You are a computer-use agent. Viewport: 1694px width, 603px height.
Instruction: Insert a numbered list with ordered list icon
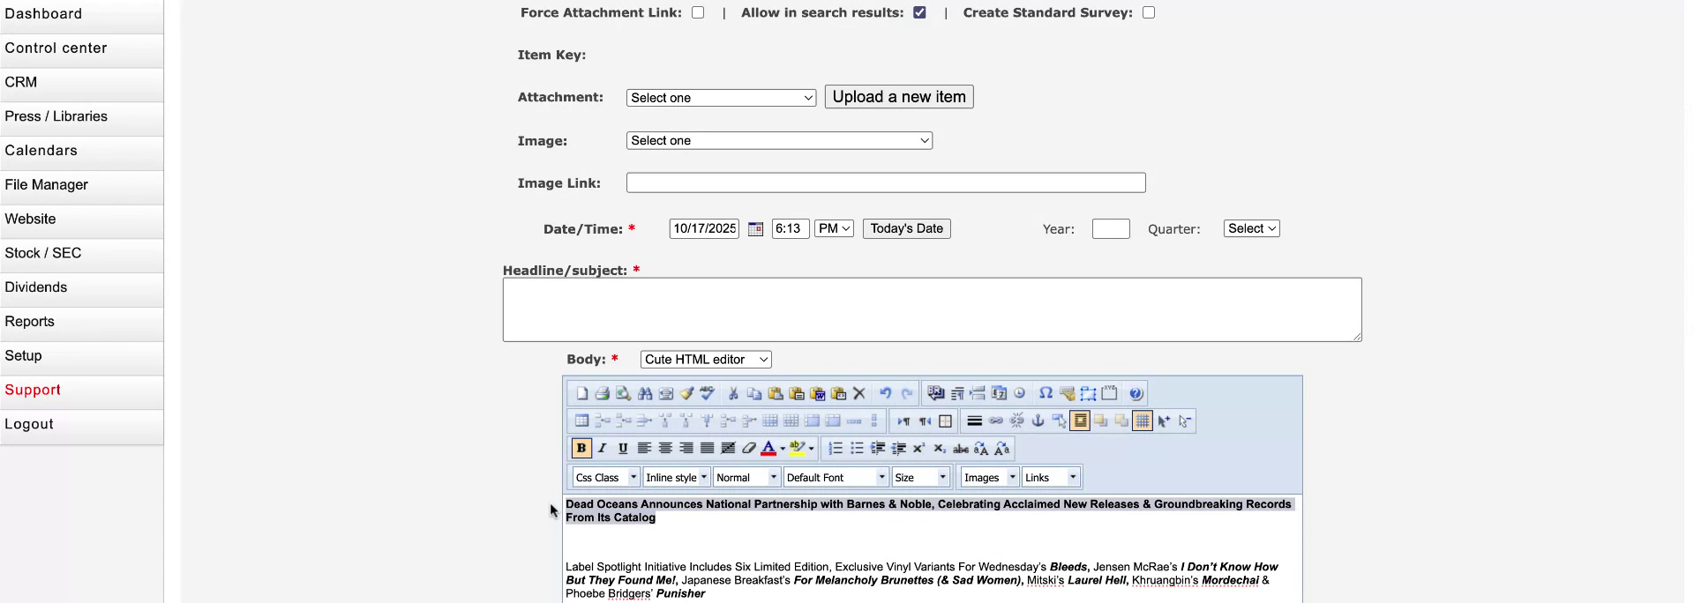[x=836, y=449]
